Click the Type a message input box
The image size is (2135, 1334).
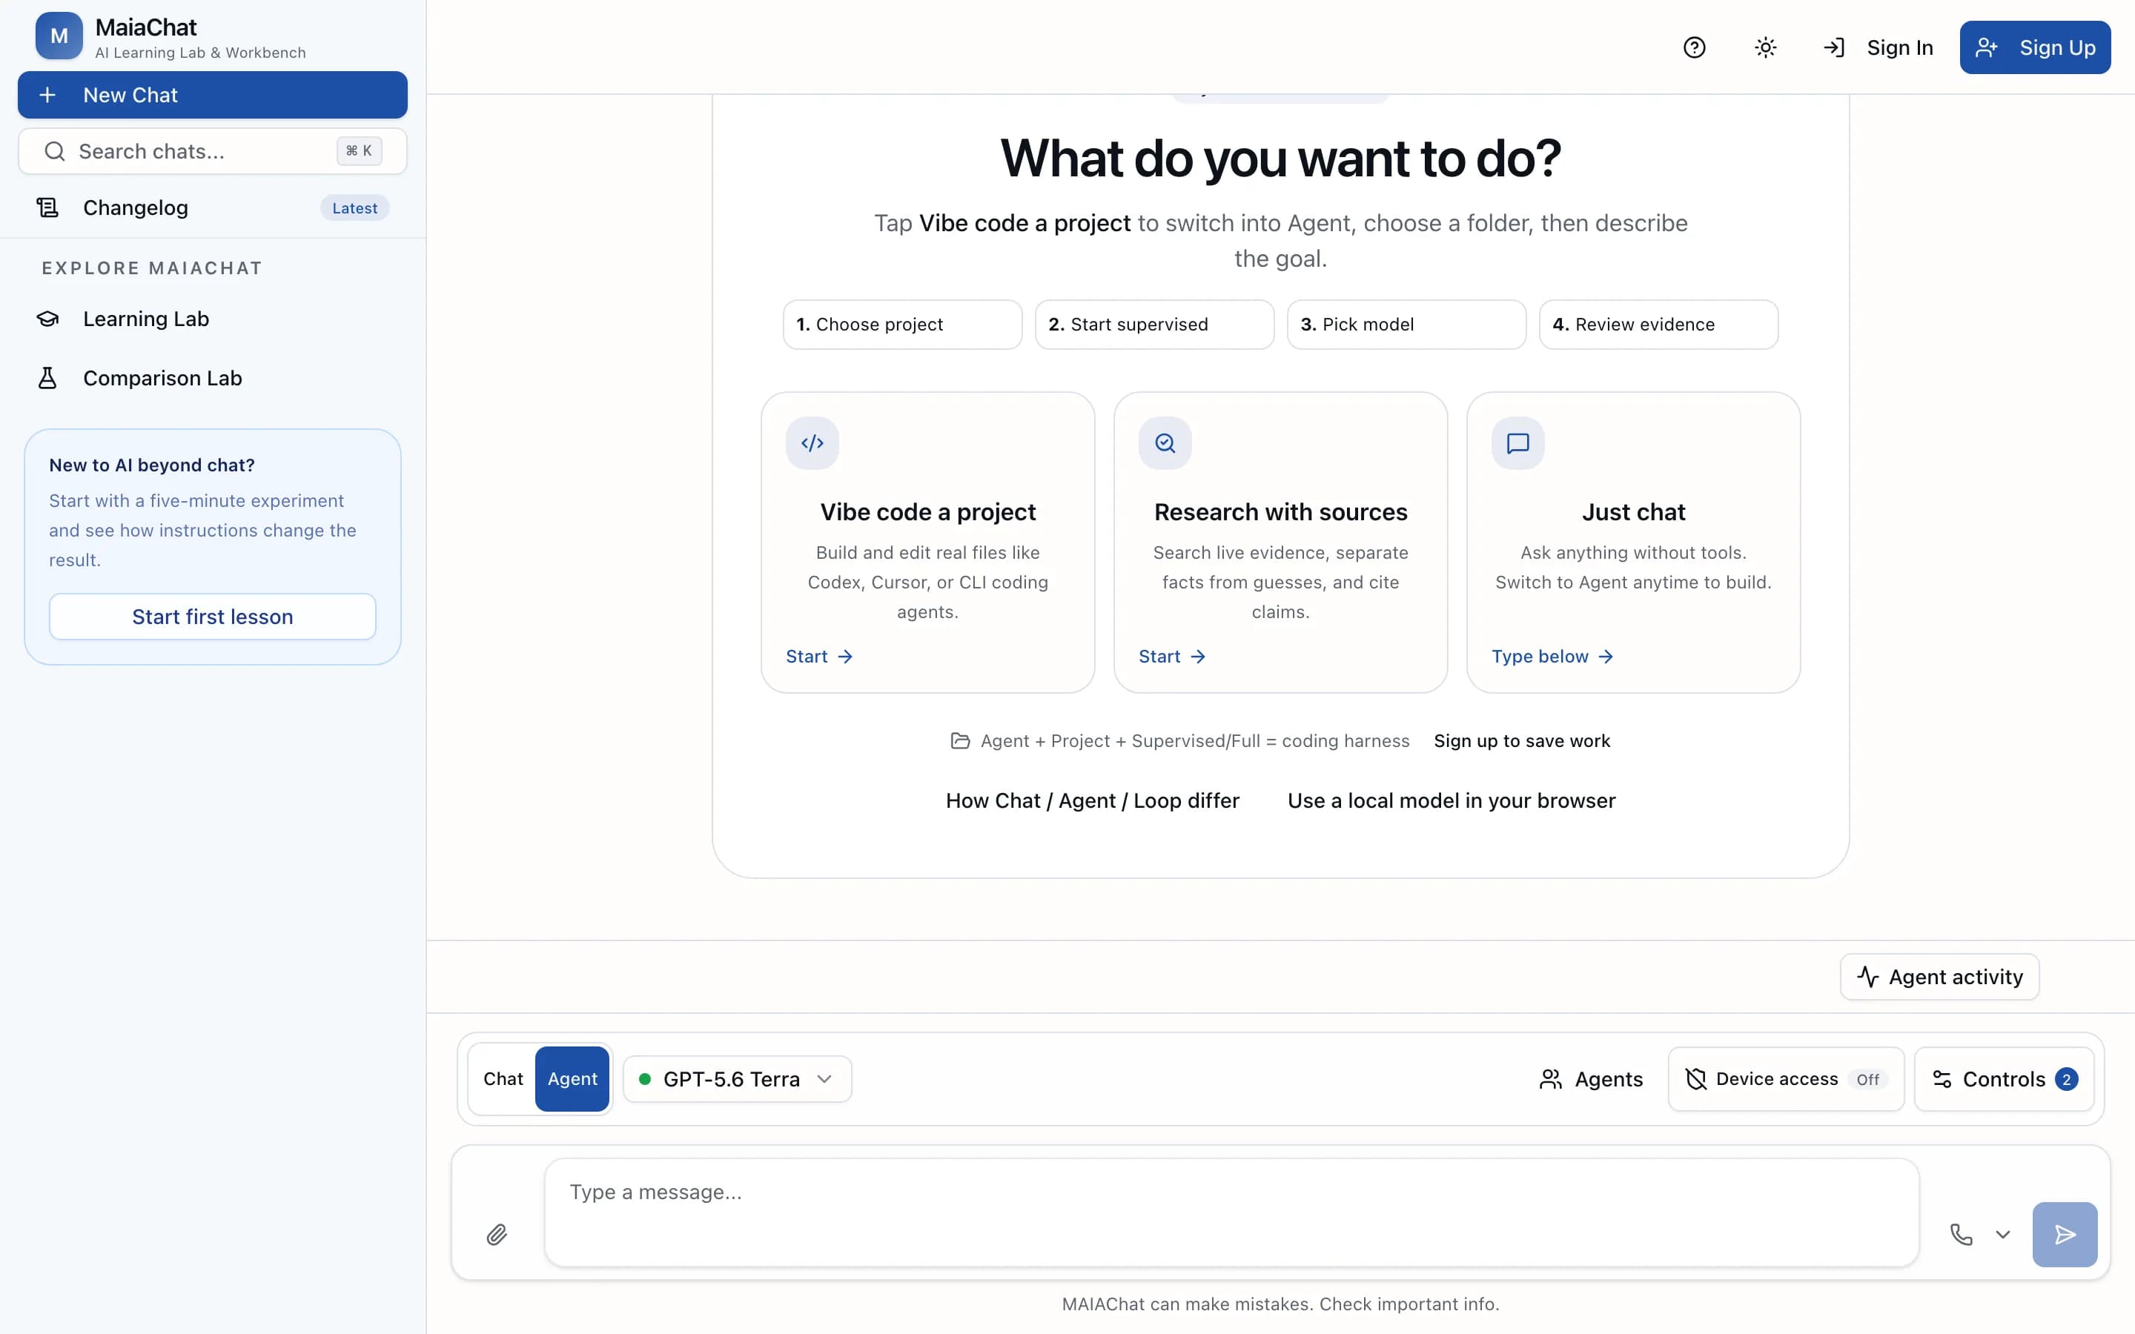[1231, 1213]
